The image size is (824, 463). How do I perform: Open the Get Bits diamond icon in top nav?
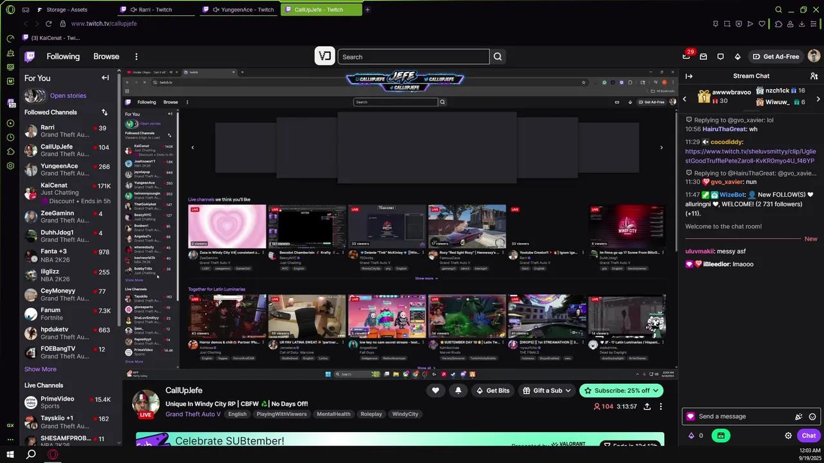click(738, 57)
